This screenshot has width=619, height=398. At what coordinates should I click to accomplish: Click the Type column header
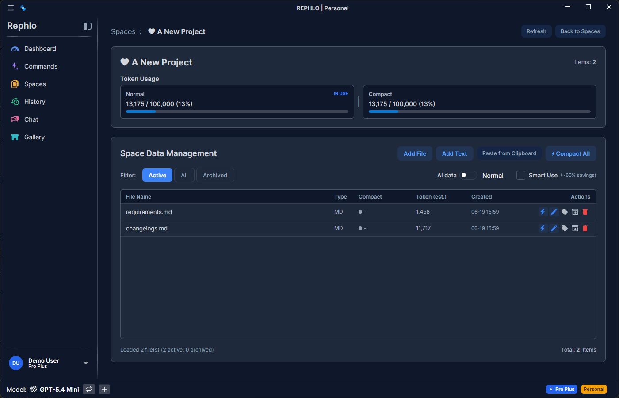340,197
